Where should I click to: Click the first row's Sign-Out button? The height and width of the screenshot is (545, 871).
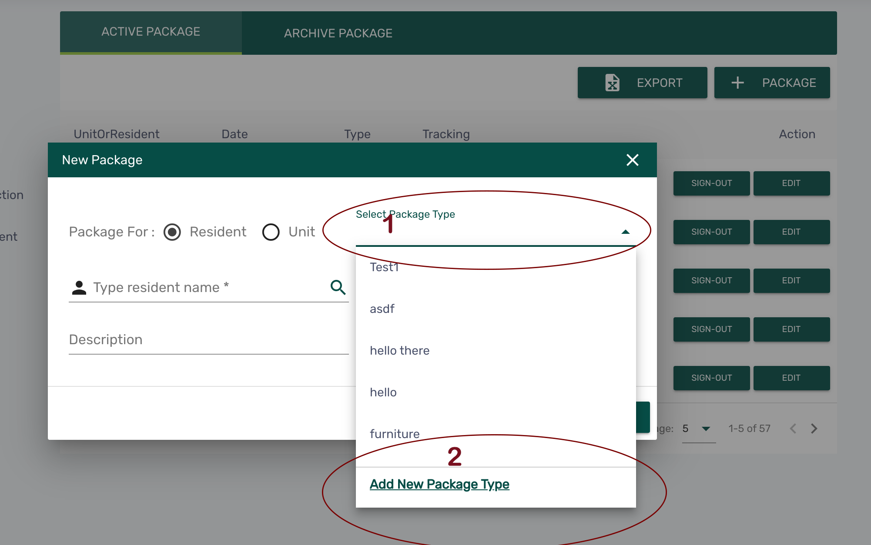coord(711,183)
